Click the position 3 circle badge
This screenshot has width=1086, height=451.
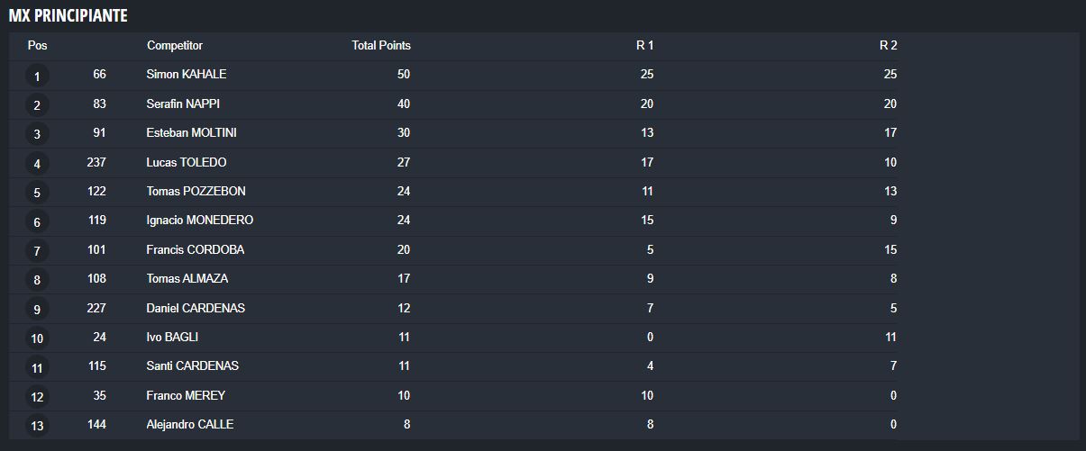click(x=37, y=135)
